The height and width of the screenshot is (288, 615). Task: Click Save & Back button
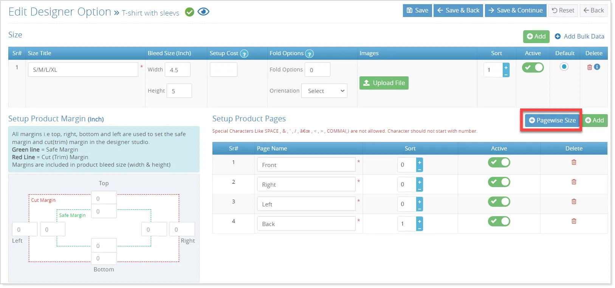[x=459, y=11]
